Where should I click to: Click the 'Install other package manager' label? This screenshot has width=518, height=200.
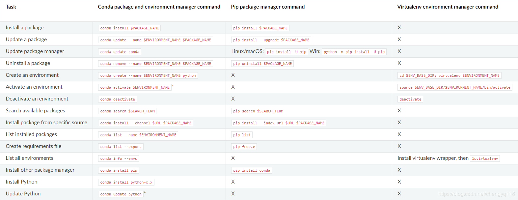[40, 170]
